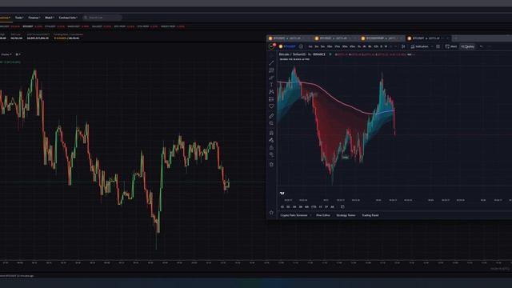Click the add symbol compare plus icon
The height and width of the screenshot is (288, 512).
301,46
